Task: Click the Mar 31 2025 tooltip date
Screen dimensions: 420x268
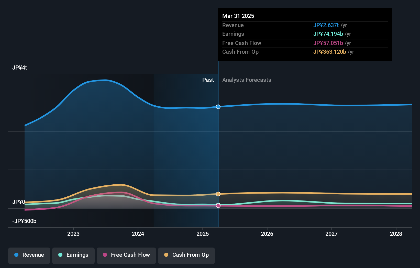Action: (x=238, y=16)
